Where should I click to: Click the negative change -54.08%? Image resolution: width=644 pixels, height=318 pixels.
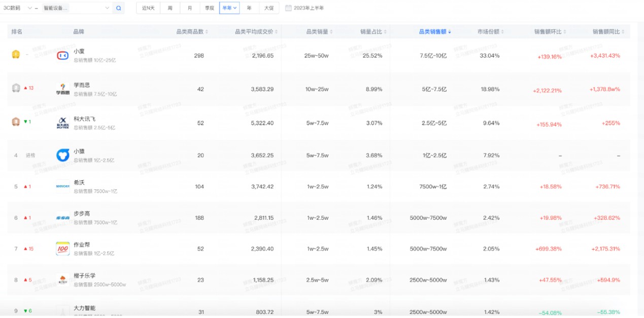pyautogui.click(x=551, y=312)
